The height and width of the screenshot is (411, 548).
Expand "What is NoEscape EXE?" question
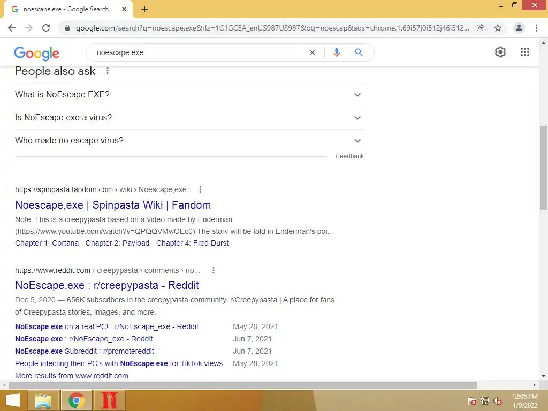point(189,95)
